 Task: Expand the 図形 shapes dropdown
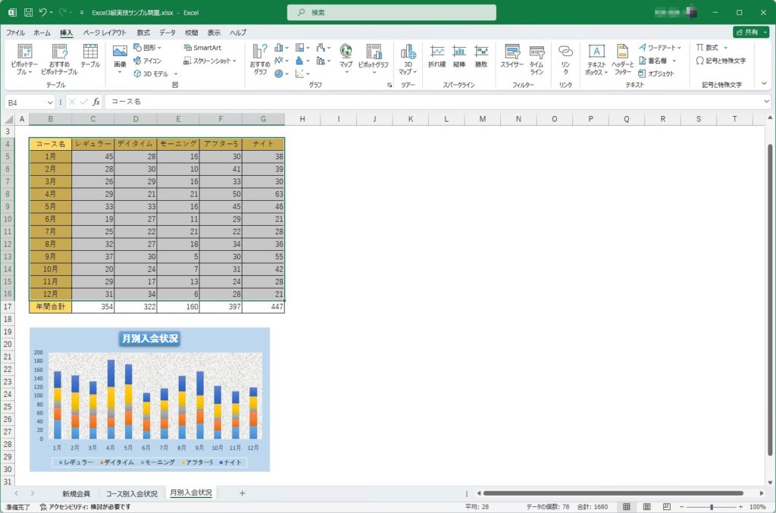(x=160, y=48)
